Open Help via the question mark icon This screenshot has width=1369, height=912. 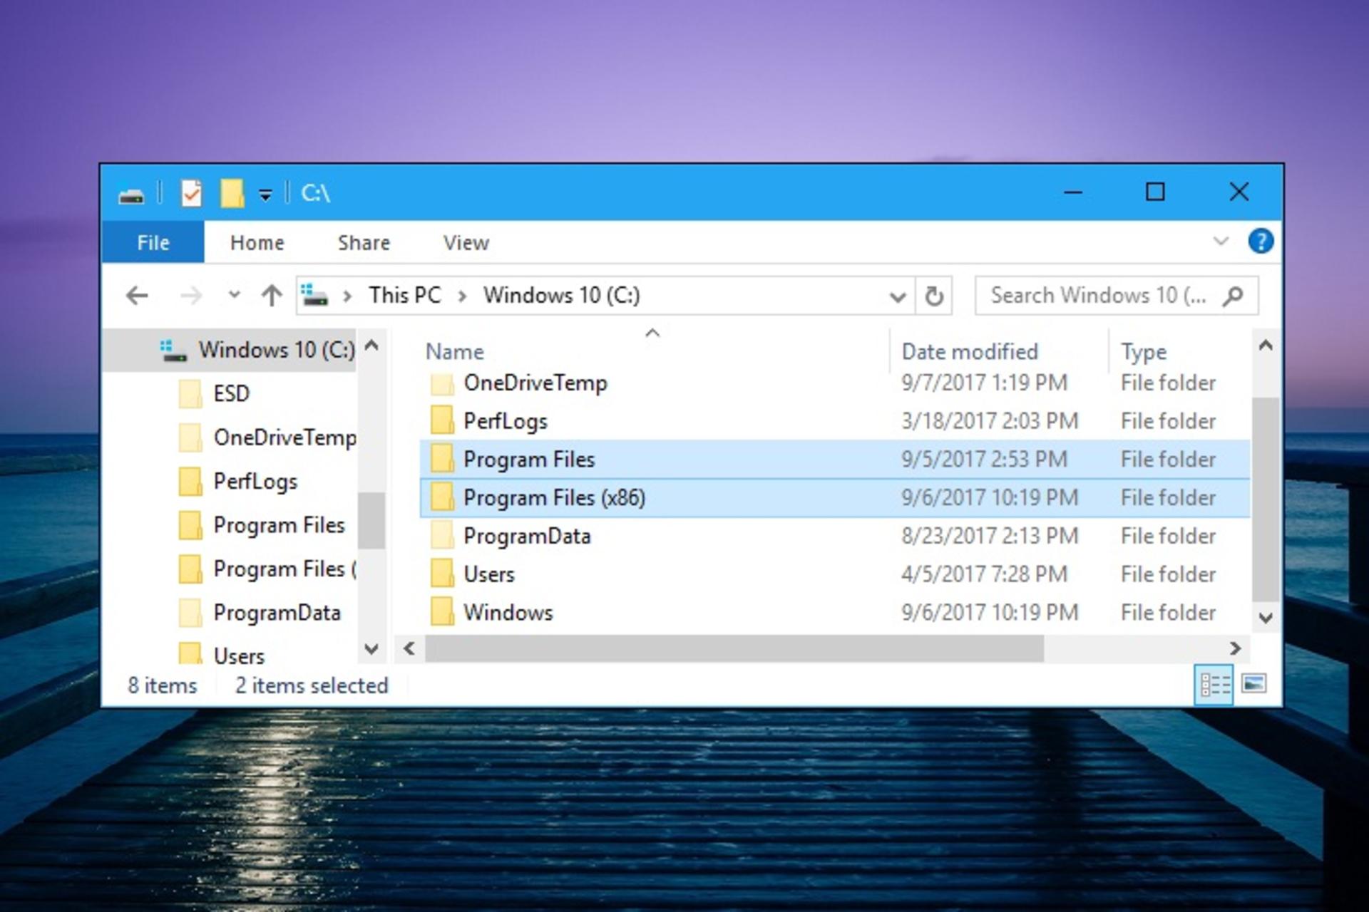[1261, 242]
